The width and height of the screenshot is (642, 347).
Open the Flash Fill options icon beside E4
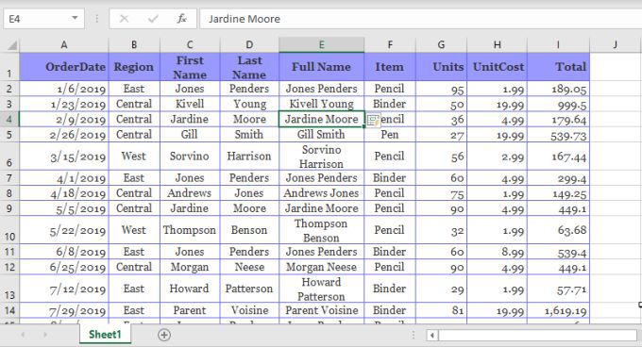coord(373,120)
